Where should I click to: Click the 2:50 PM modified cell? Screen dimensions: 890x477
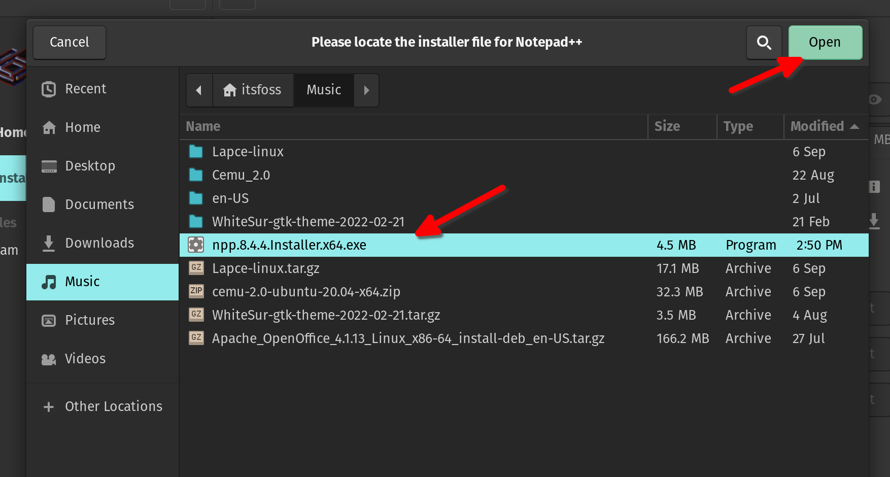tap(819, 245)
